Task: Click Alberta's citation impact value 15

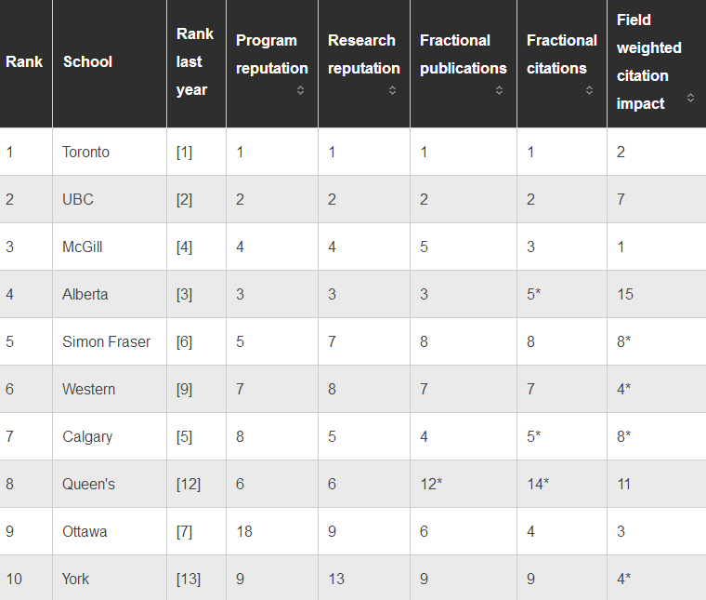Action: click(x=625, y=294)
